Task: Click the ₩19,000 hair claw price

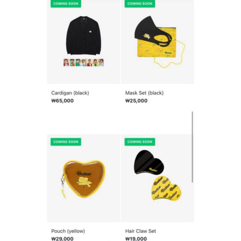Action: click(x=136, y=239)
